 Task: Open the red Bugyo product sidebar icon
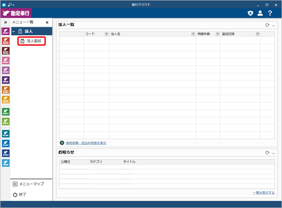coord(6,41)
